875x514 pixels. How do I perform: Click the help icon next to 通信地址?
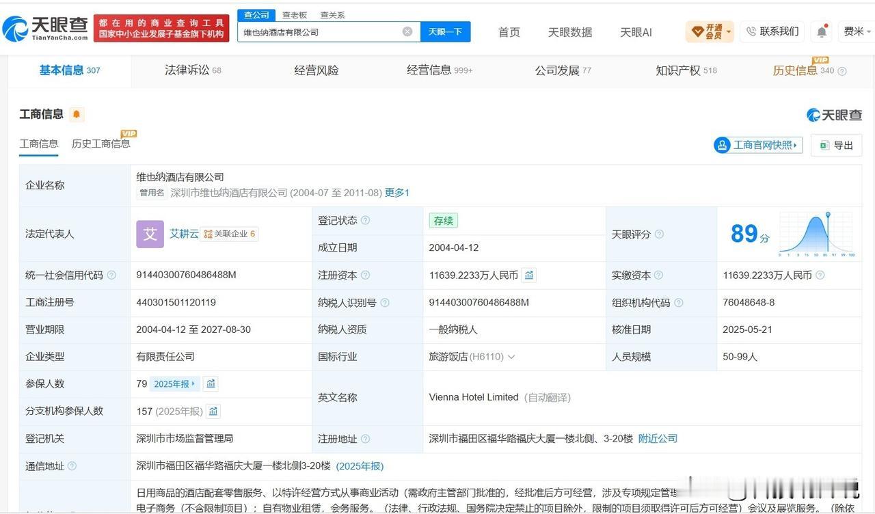click(x=72, y=466)
